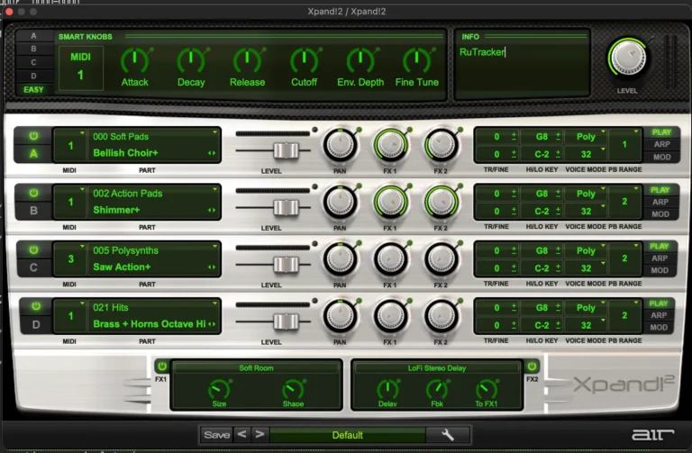
Task: Select the ARP mode for part A
Action: pos(660,145)
